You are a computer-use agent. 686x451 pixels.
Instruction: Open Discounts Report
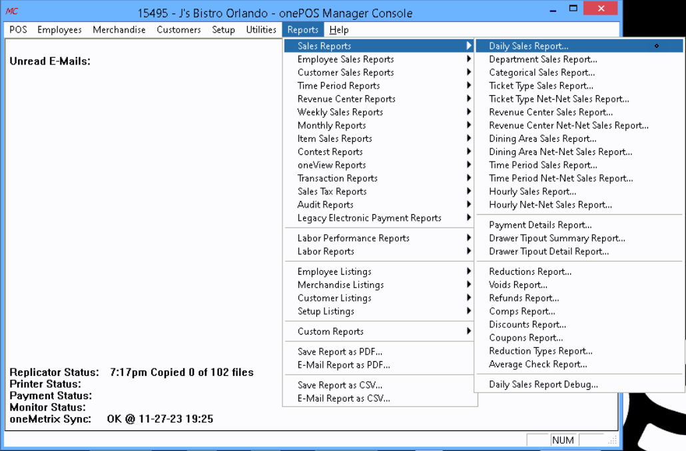579,324
